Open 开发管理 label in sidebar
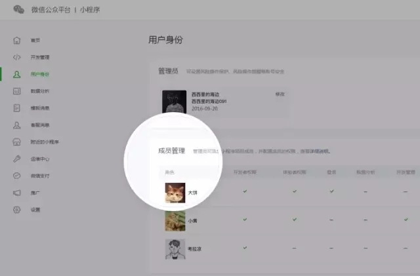 (x=40, y=57)
